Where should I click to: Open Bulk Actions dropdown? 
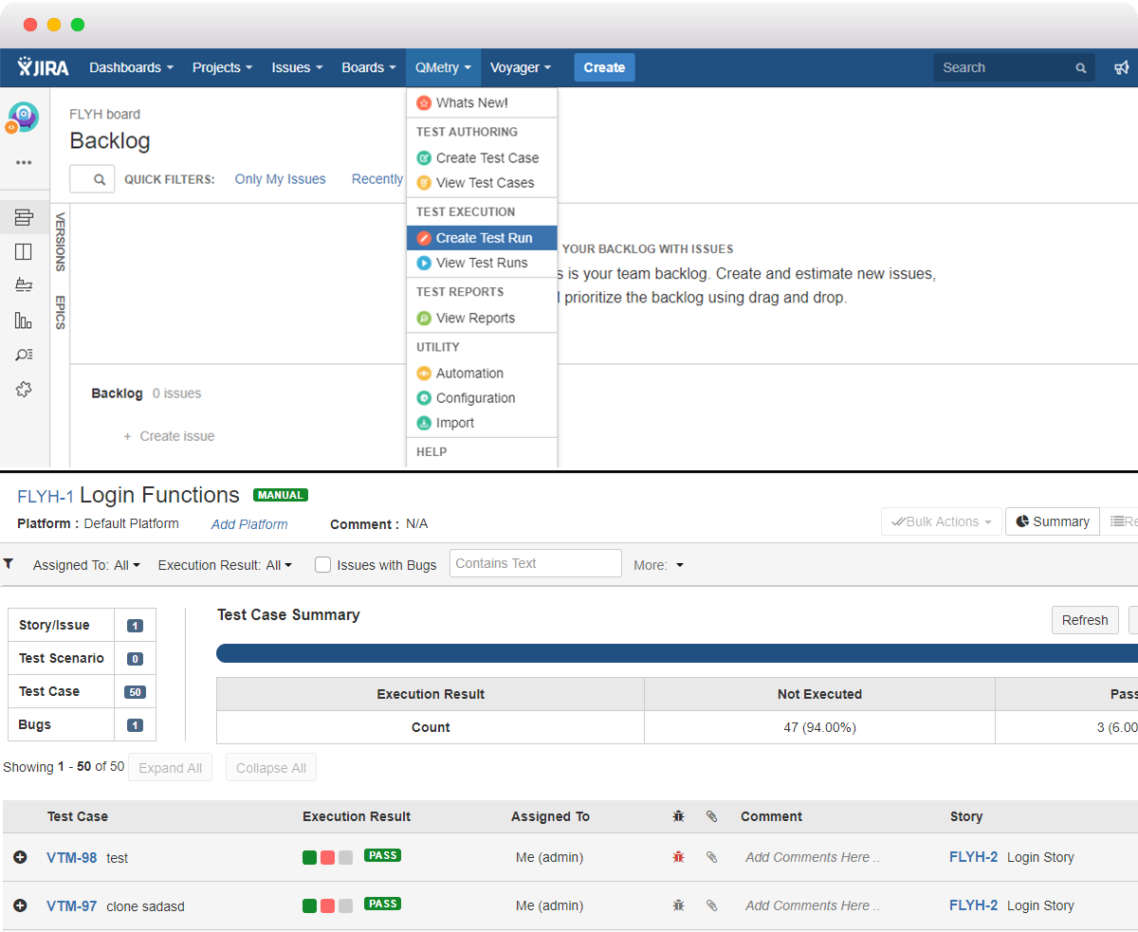click(942, 521)
